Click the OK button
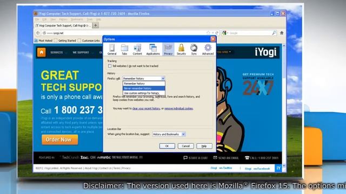The width and height of the screenshot is (346, 194). [x=167, y=146]
